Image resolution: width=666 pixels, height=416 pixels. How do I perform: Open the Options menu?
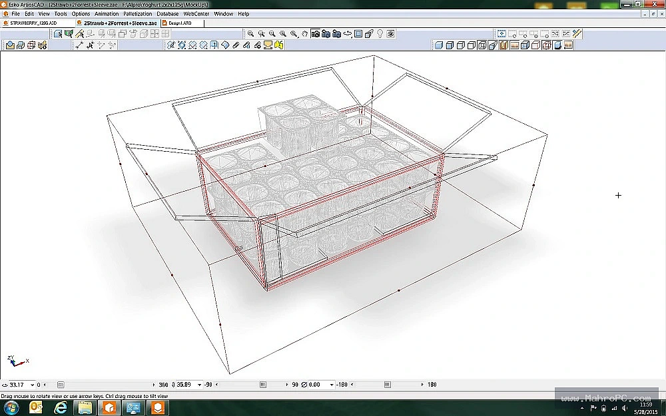(81, 13)
